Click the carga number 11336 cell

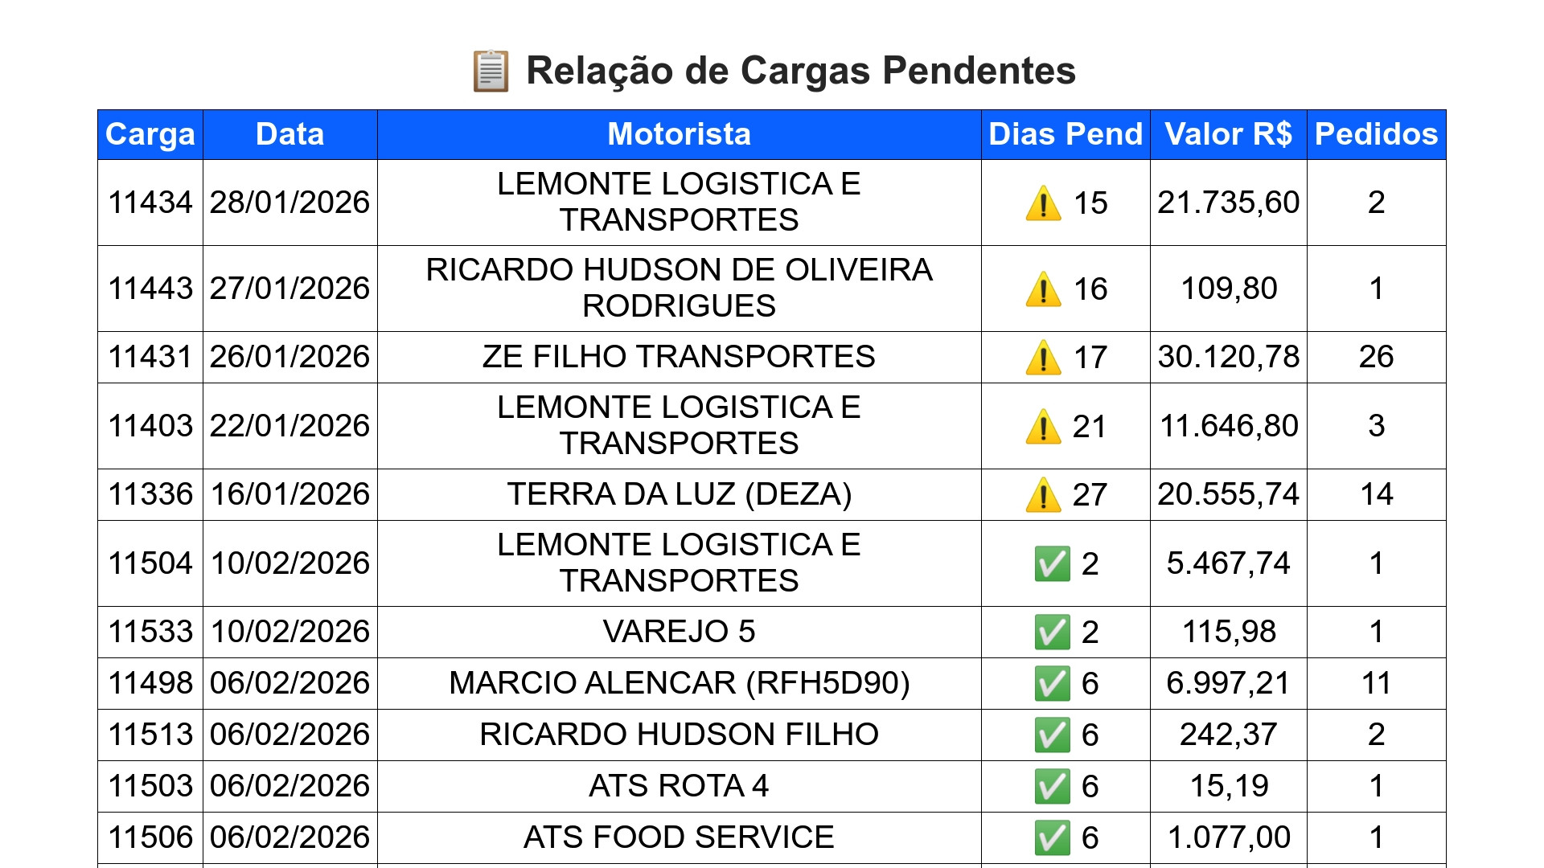click(150, 494)
